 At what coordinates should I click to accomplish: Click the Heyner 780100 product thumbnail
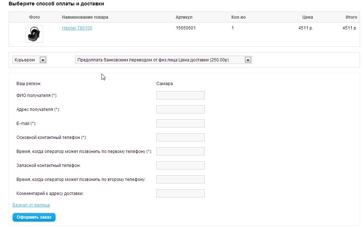click(x=34, y=34)
